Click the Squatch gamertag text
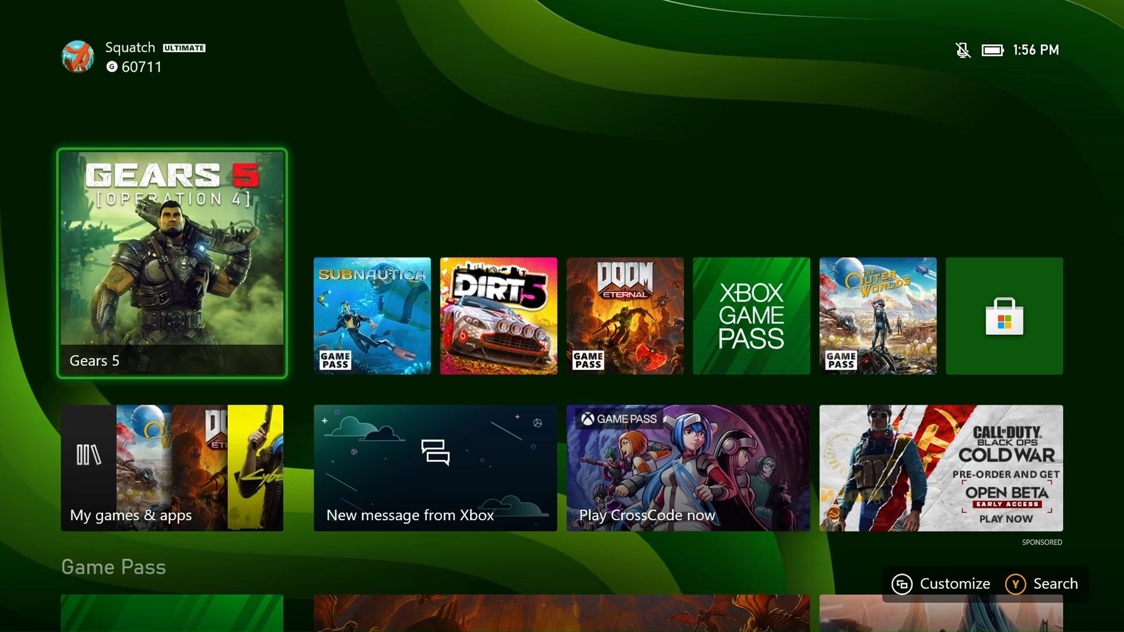The height and width of the screenshot is (632, 1124). (x=130, y=48)
